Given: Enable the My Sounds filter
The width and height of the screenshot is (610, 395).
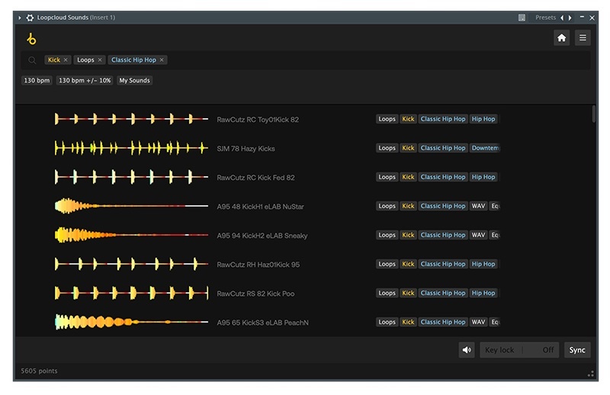Looking at the screenshot, I should pos(134,80).
